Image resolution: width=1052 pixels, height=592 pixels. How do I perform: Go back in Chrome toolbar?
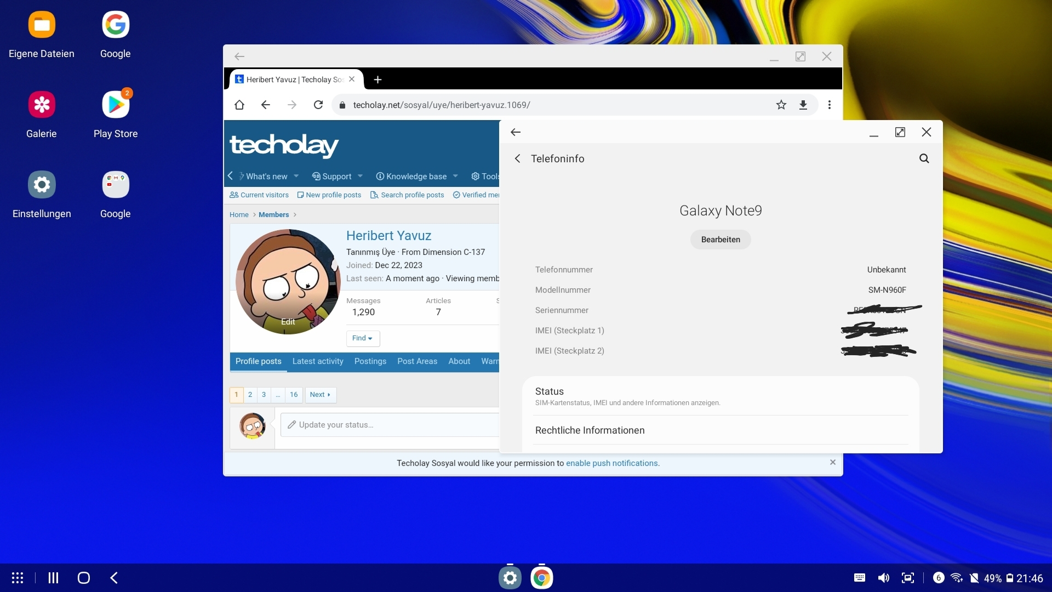[266, 105]
